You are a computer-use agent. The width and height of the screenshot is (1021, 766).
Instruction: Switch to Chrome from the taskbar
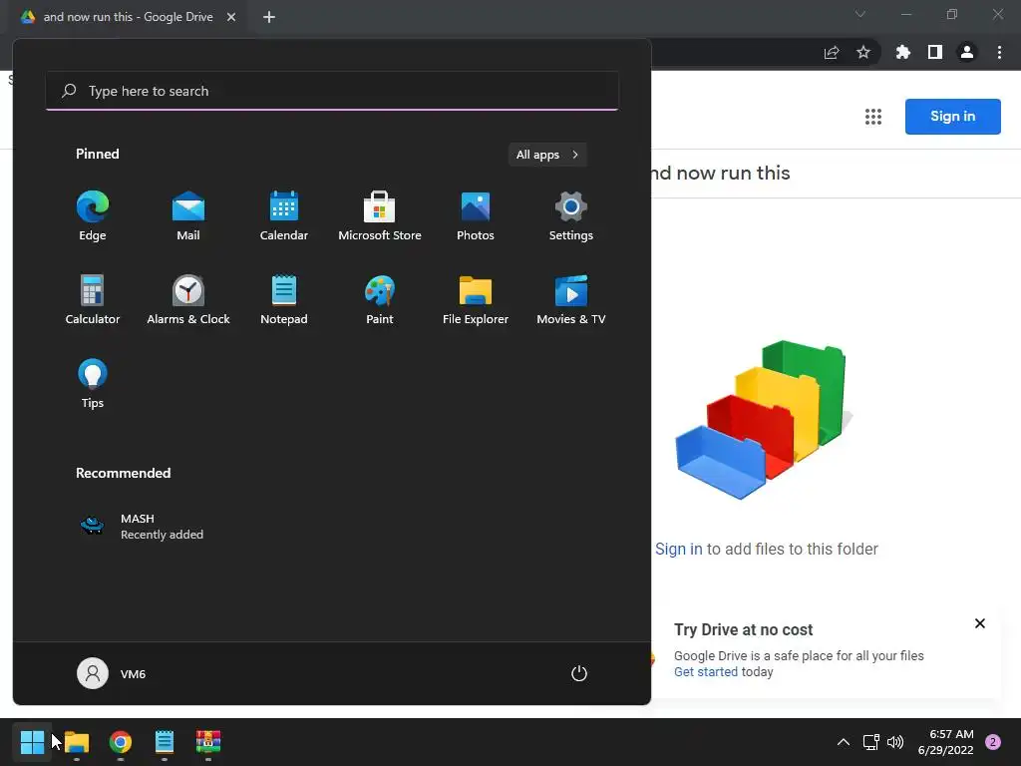tap(121, 742)
